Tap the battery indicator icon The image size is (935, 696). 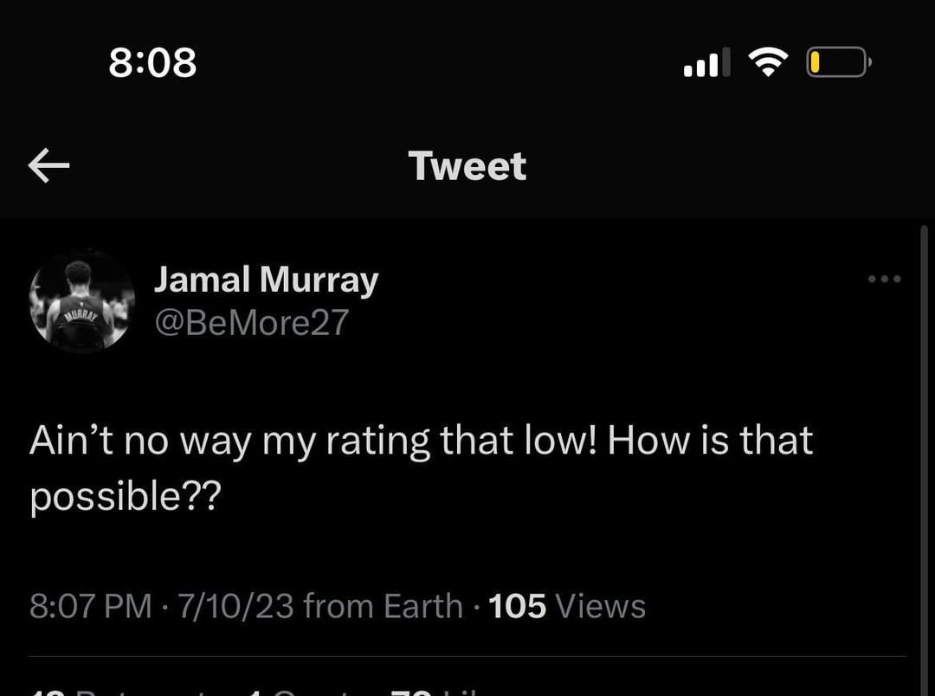(x=838, y=62)
